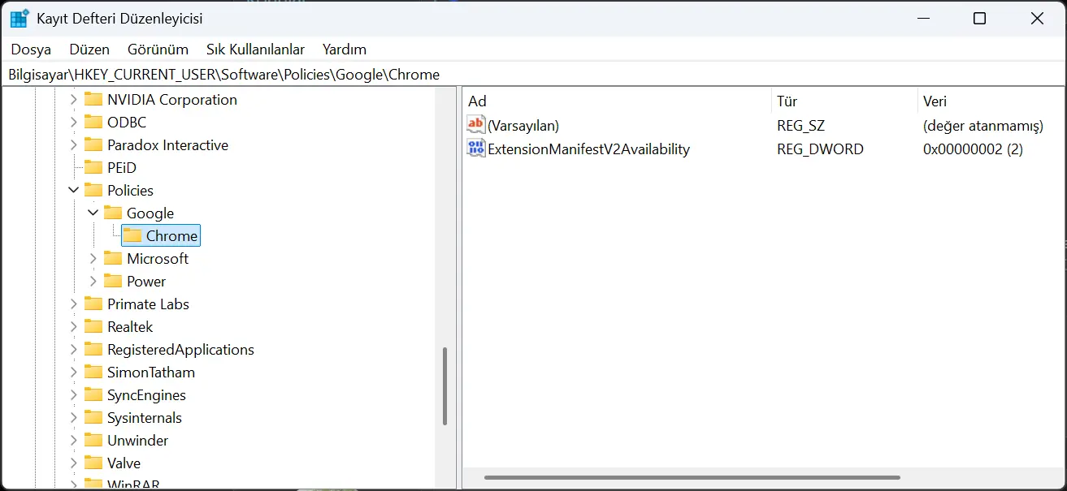Click the REG_DWORD type cell
This screenshot has width=1067, height=491.
pos(820,149)
